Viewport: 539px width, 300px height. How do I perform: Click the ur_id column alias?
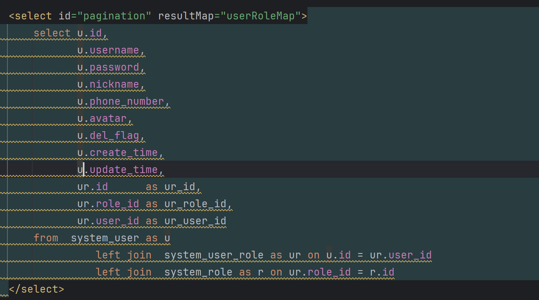click(x=179, y=187)
